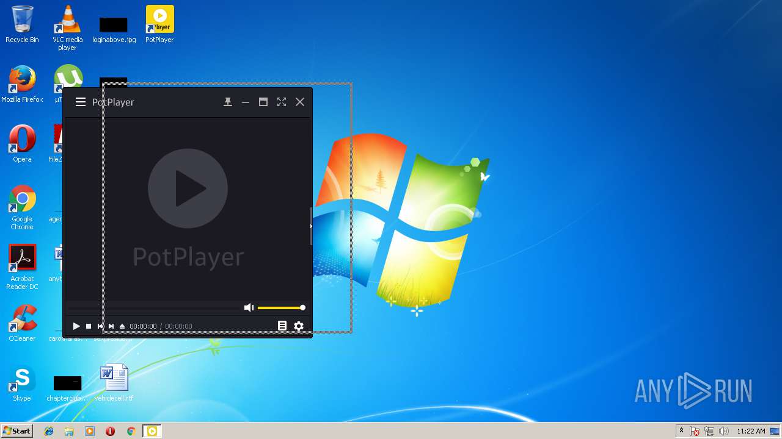Click the 11:22 AM system clock
The height and width of the screenshot is (439, 782).
(x=751, y=431)
